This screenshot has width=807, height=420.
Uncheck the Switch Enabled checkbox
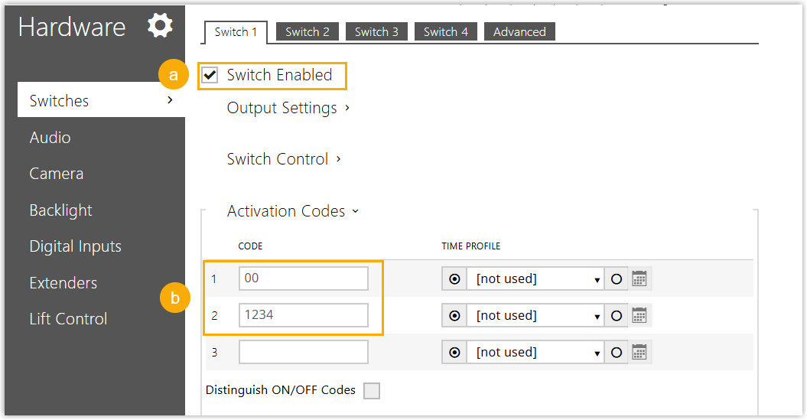point(210,76)
